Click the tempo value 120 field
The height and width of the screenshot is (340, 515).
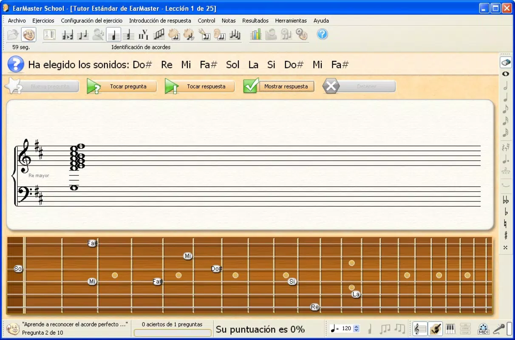346,329
